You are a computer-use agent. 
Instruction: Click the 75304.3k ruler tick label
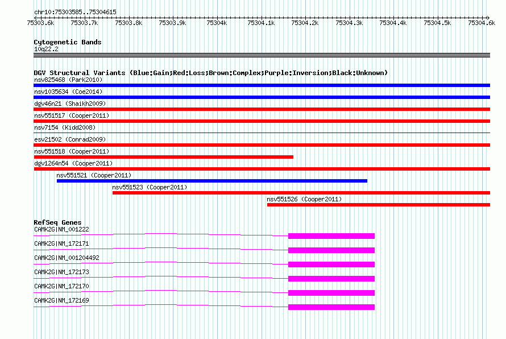click(349, 23)
